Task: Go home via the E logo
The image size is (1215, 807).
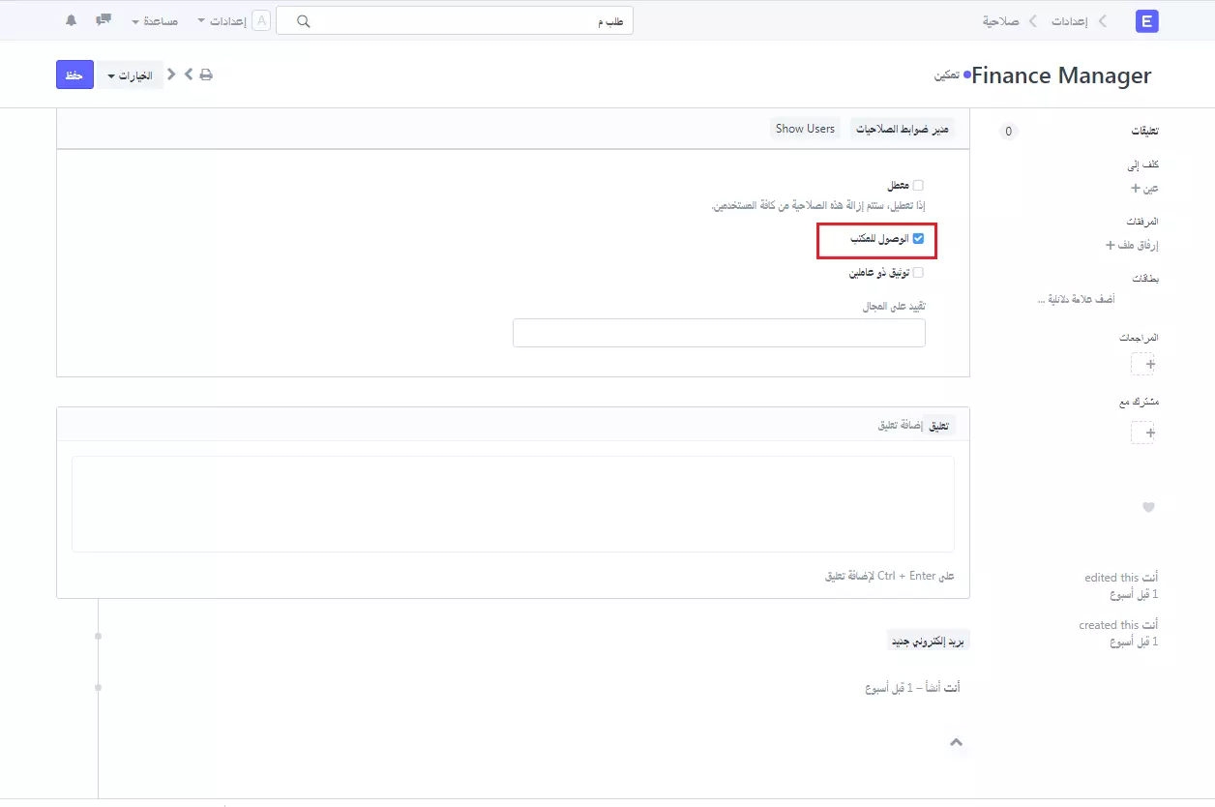Action: point(1147,21)
